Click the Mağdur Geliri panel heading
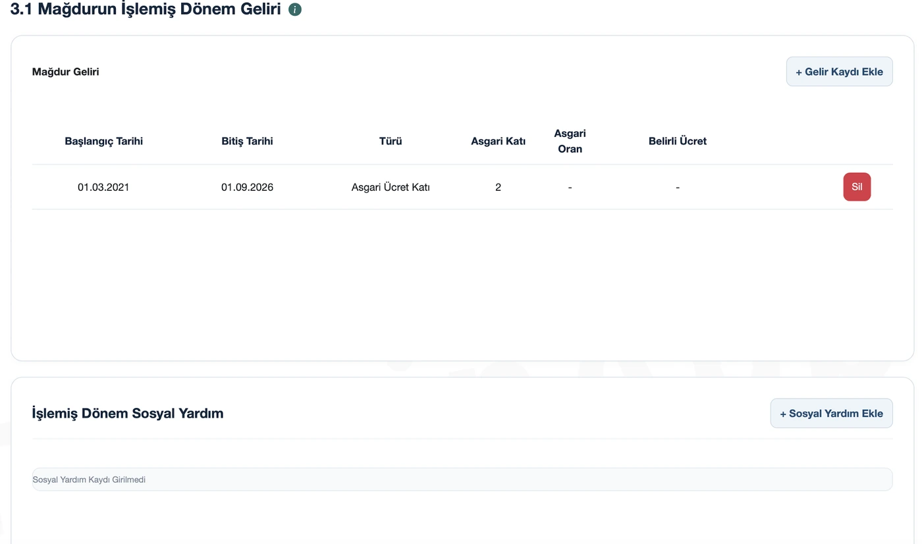922x544 pixels. pyautogui.click(x=66, y=72)
